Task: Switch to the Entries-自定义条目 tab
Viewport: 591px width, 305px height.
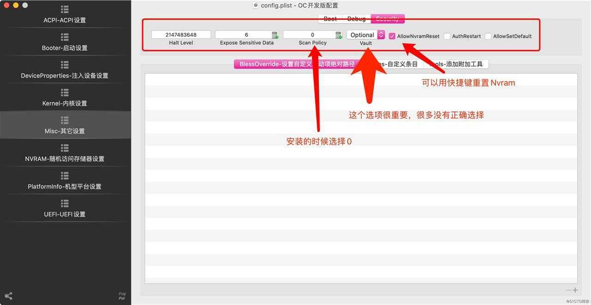Action: click(x=392, y=64)
